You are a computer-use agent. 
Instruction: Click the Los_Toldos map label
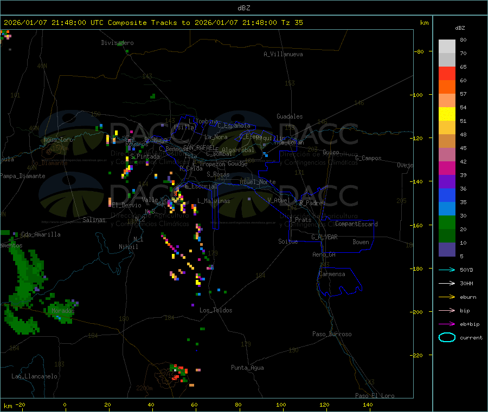tap(216, 310)
